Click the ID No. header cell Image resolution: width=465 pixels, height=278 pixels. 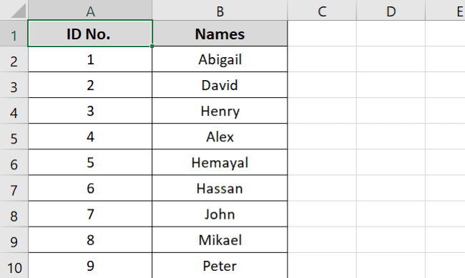(90, 33)
